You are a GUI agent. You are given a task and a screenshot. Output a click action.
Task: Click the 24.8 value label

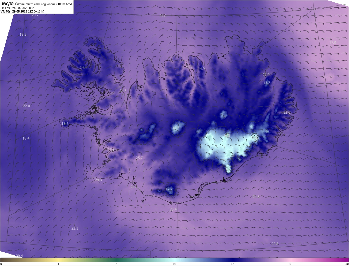[x=134, y=187]
